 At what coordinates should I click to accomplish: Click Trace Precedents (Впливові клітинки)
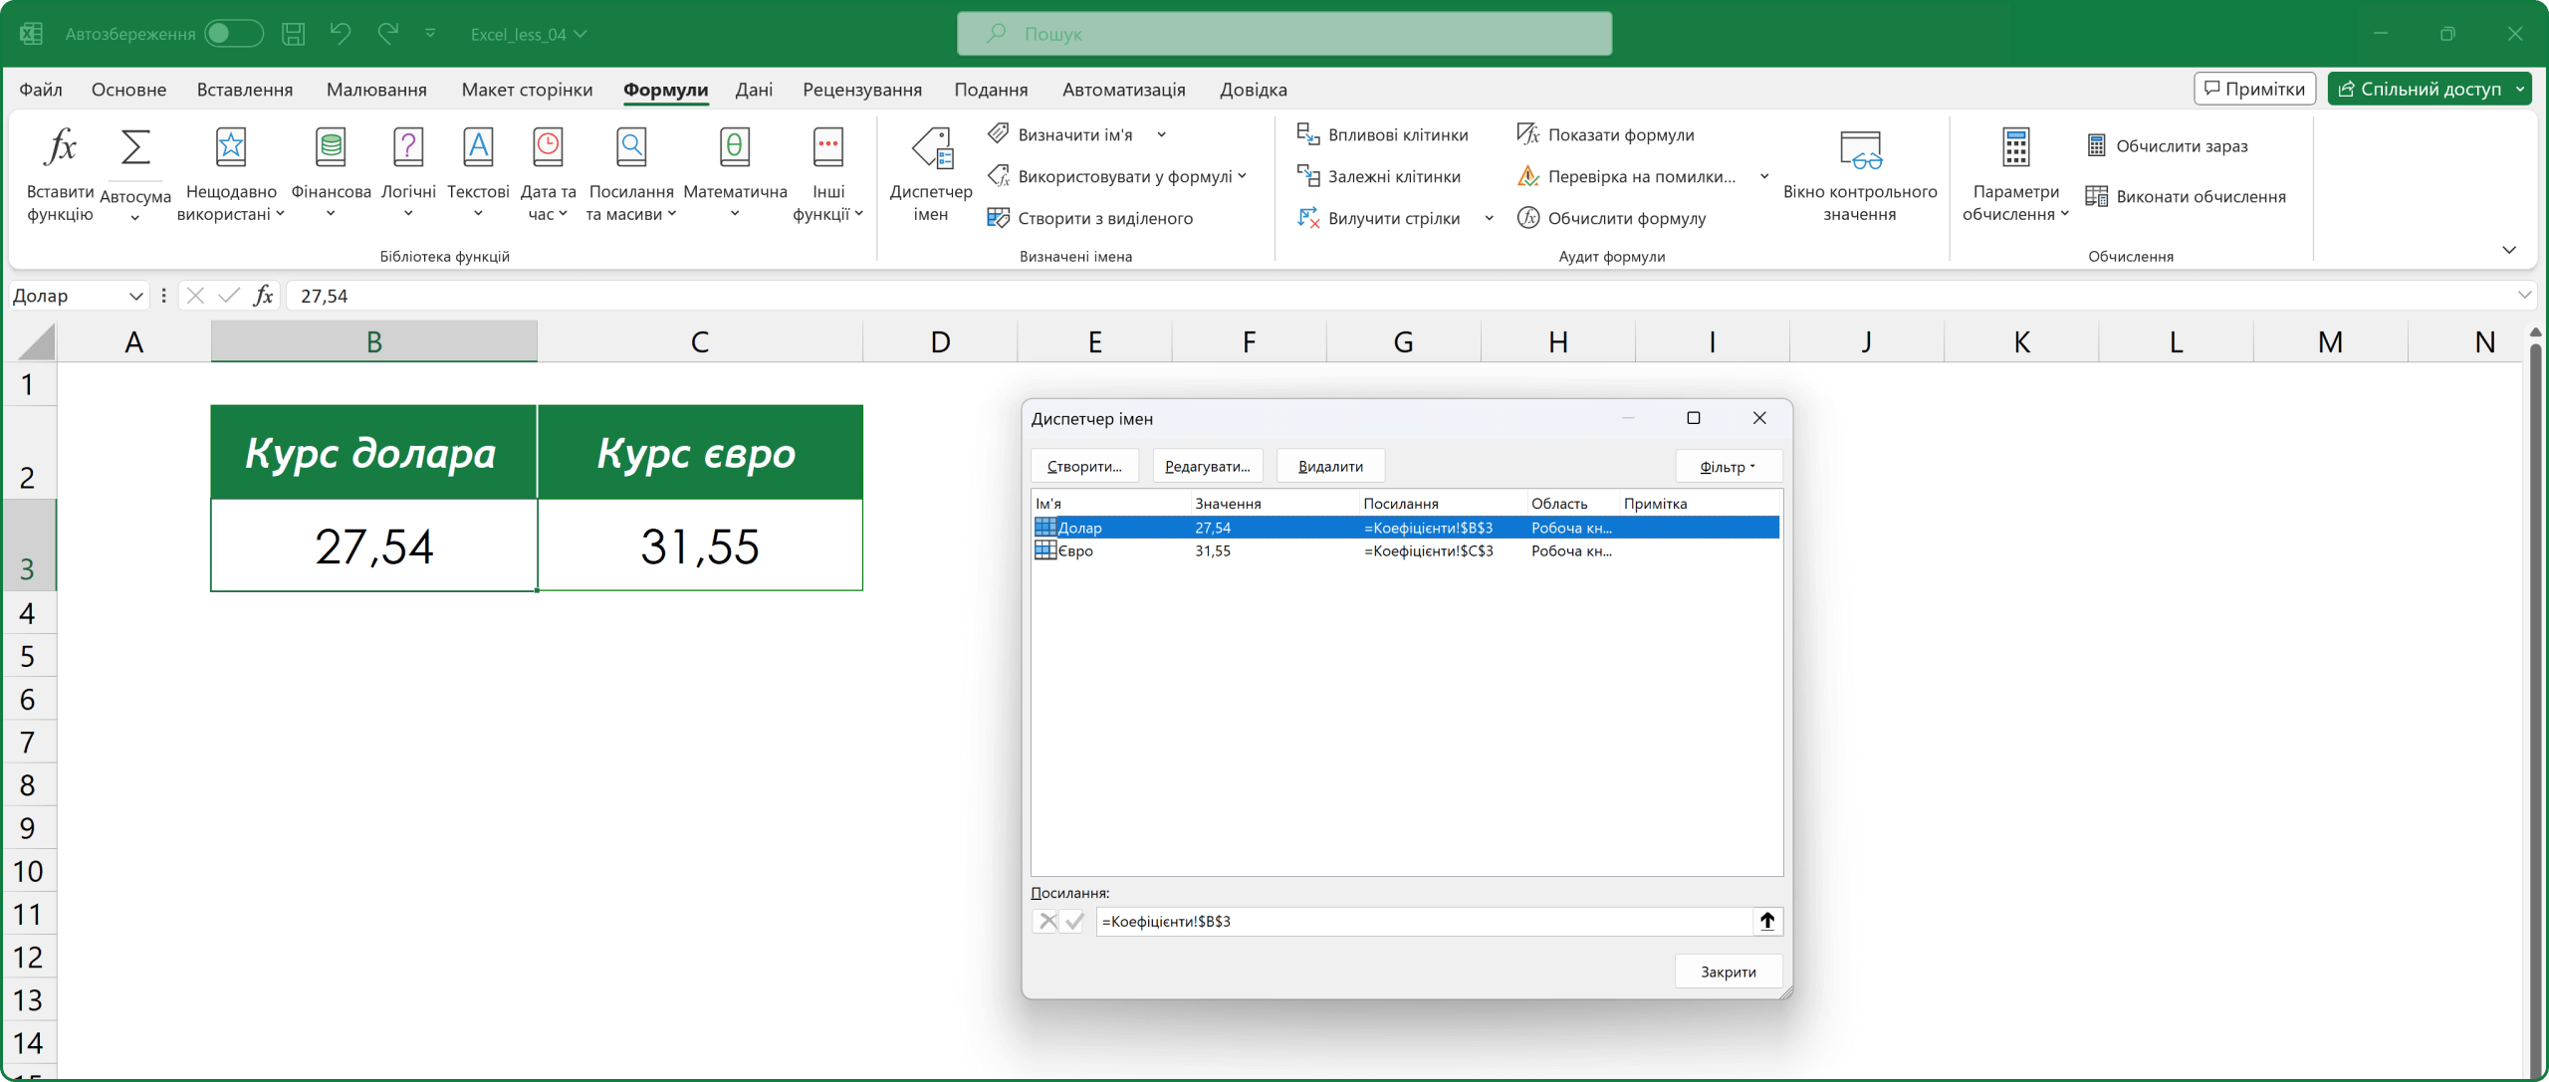click(x=1383, y=134)
